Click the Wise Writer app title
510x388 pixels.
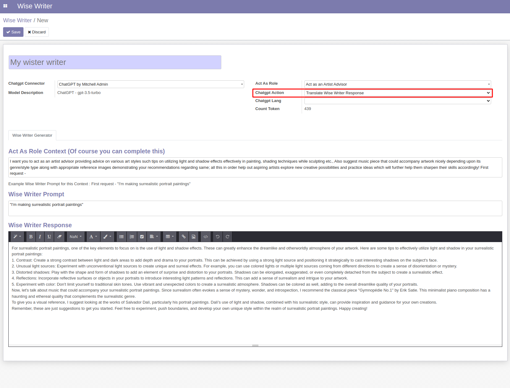[x=35, y=6]
